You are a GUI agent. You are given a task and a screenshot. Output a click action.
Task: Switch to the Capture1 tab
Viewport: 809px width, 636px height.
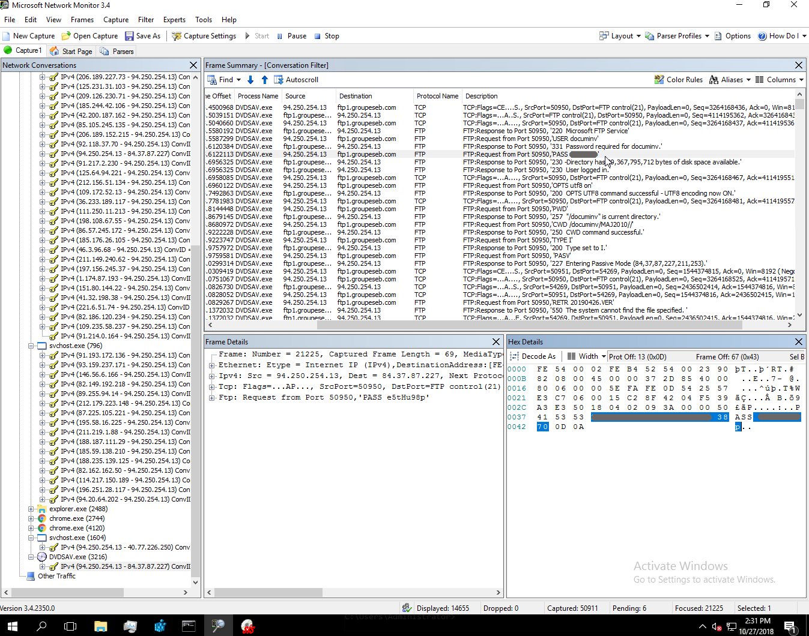23,51
